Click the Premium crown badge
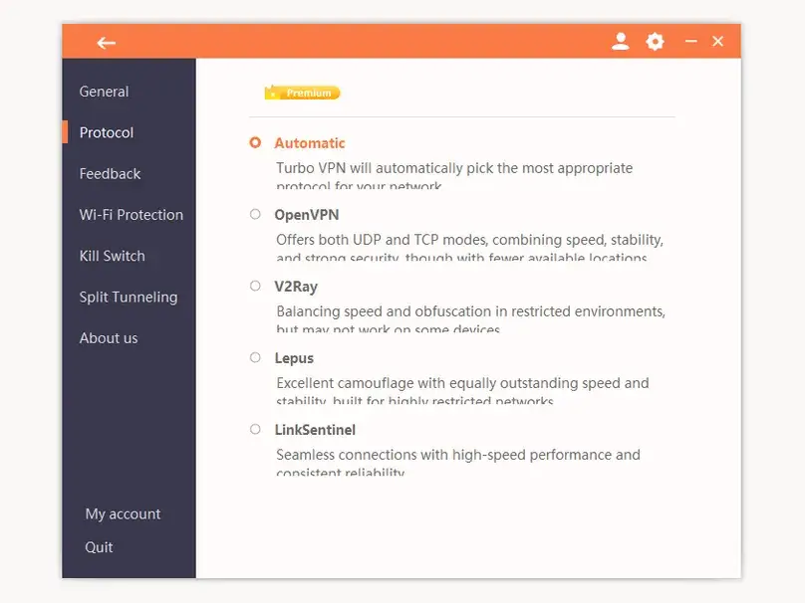805x603 pixels. (303, 93)
